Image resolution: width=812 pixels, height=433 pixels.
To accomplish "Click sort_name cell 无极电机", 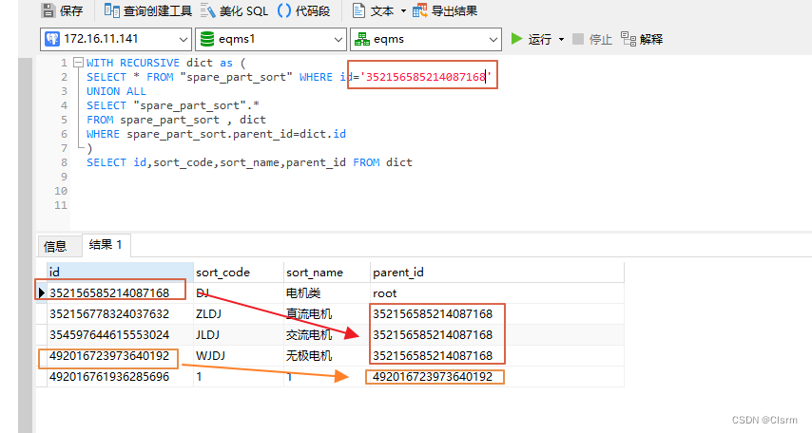I will click(327, 356).
